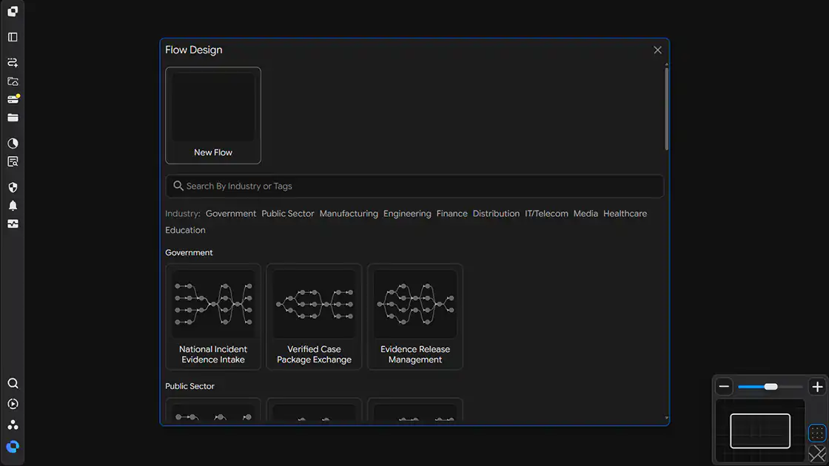The image size is (829, 466).
Task: Open the activity monitor pulse icon
Action: click(13, 224)
